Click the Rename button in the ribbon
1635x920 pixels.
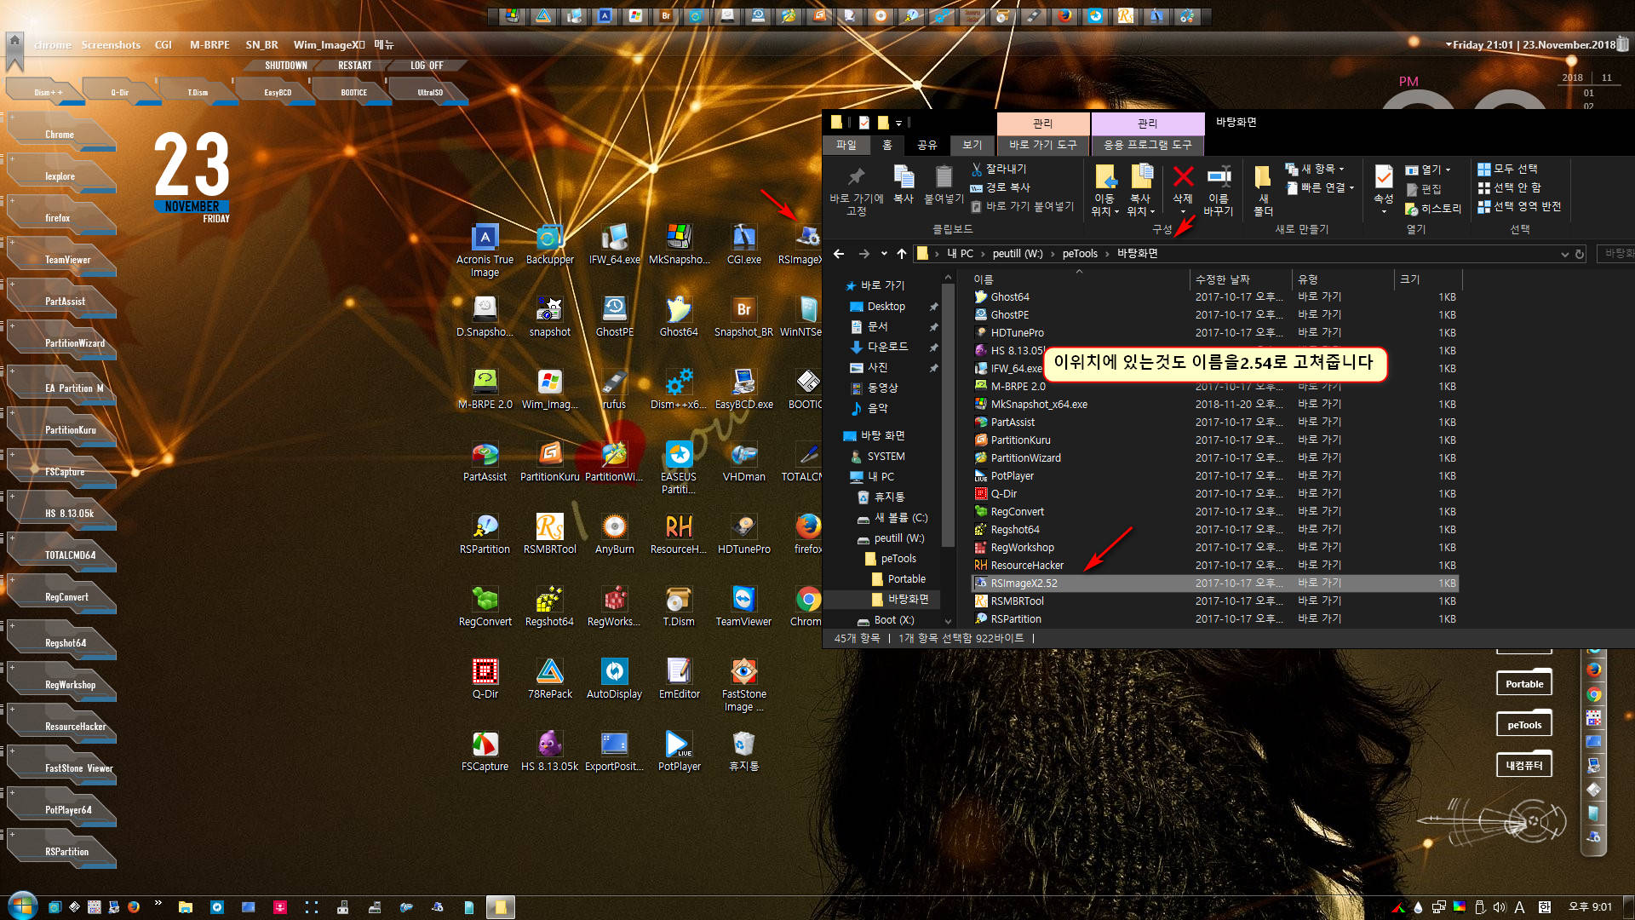coord(1219,191)
